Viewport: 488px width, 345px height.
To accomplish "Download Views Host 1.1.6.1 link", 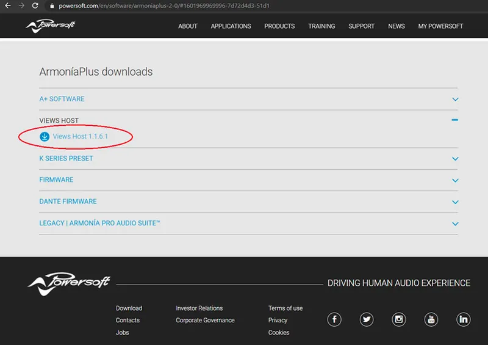I will pos(81,137).
